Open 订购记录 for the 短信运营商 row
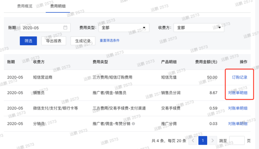Screen dimensions: 259x149 tap(239, 77)
